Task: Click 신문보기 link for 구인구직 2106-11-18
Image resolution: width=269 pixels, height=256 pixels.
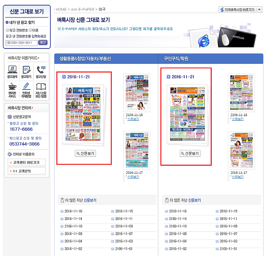Action: tap(238, 119)
